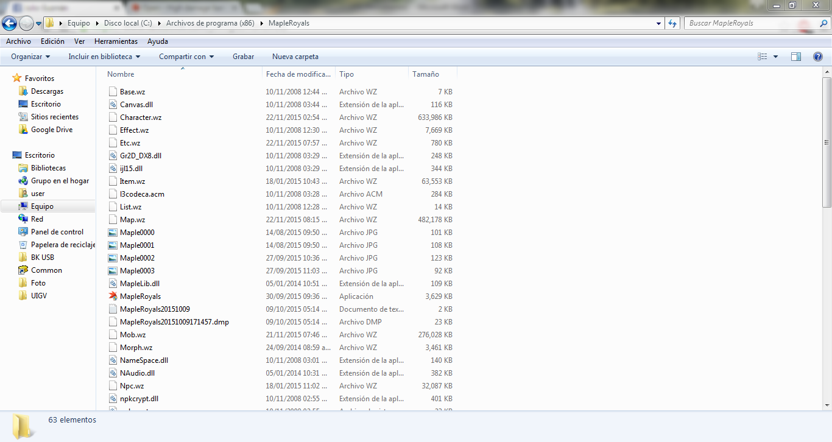The image size is (832, 442).
Task: Click the refresh button beside the address bar
Action: (672, 23)
